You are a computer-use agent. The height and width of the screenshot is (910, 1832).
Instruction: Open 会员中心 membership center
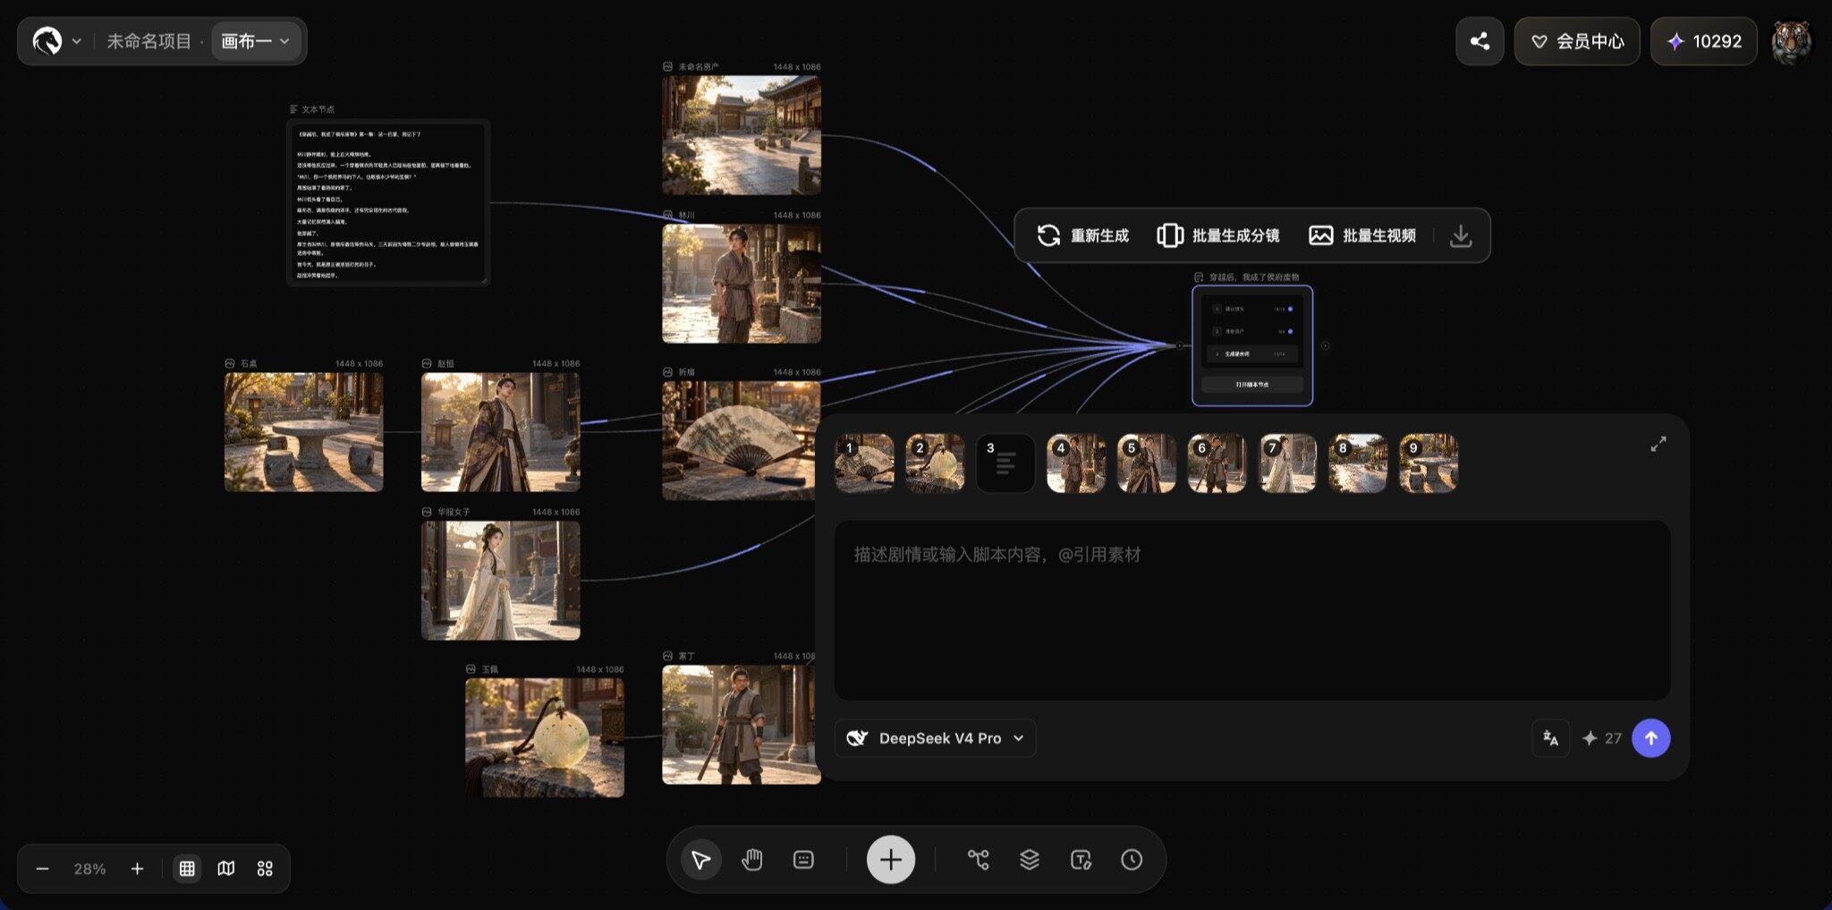point(1577,41)
